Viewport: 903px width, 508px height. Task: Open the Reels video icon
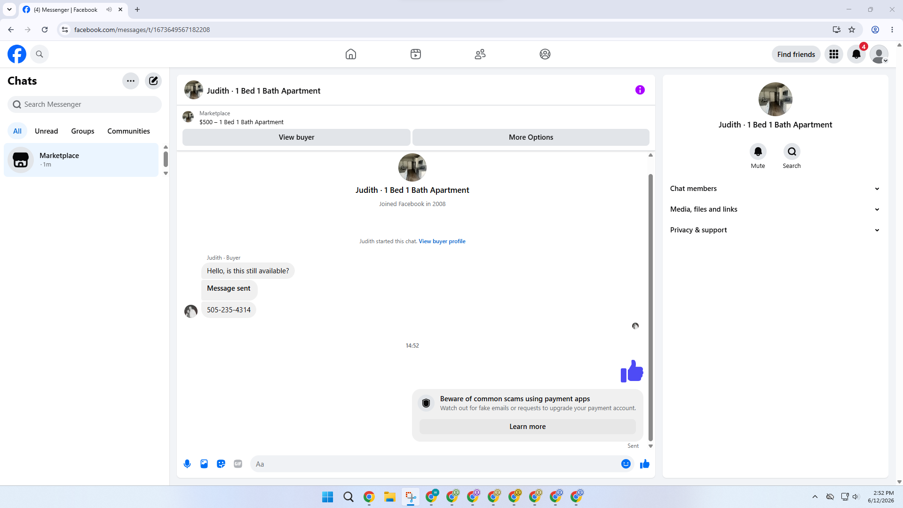pos(416,54)
